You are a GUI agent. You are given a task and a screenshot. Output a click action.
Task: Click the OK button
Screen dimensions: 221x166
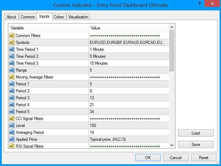148,158
